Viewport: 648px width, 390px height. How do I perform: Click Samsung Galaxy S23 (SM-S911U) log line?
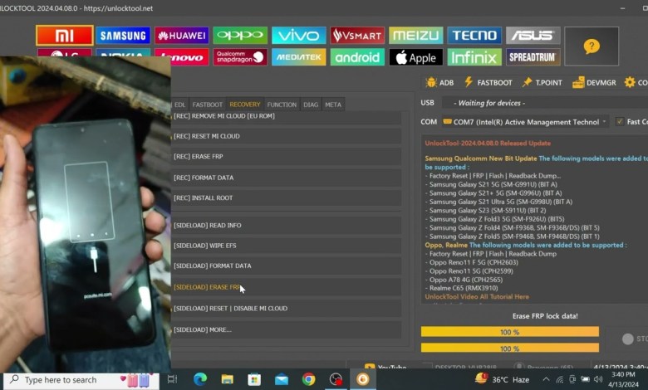(488, 211)
